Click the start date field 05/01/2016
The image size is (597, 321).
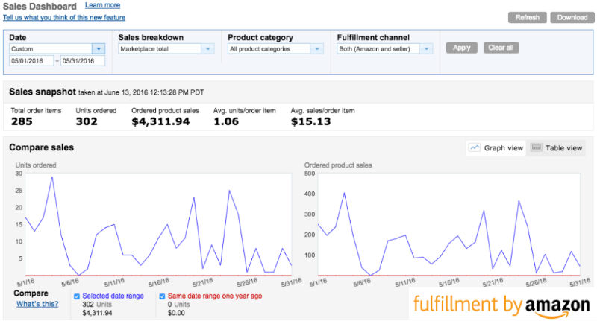point(31,62)
